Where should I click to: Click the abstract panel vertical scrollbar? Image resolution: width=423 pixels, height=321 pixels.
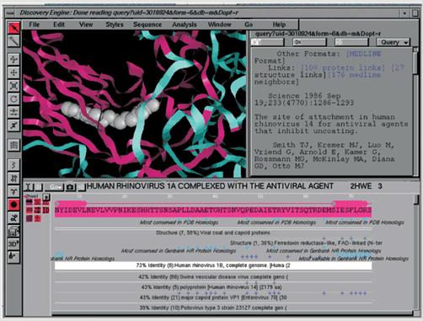coord(415,112)
